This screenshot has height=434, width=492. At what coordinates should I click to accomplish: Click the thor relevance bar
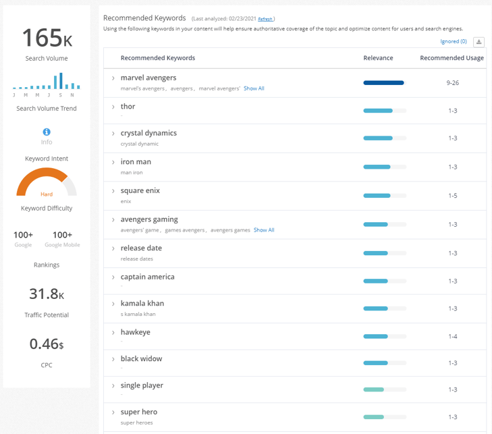(x=385, y=111)
